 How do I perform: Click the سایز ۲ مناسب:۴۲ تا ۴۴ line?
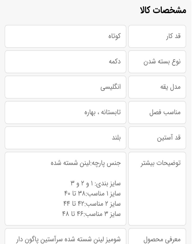click(x=92, y=204)
